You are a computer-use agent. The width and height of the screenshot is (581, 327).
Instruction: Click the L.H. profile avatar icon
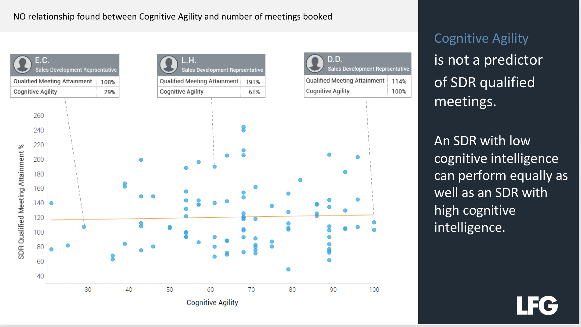pos(169,64)
